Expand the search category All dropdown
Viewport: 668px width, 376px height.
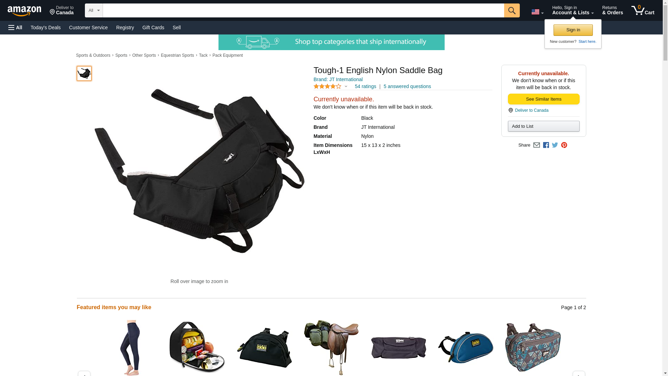pos(94,10)
